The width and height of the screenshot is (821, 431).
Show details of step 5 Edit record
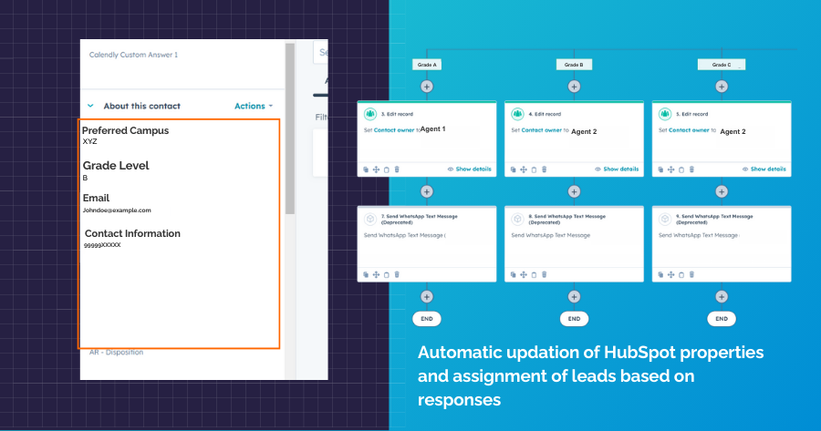click(x=764, y=169)
